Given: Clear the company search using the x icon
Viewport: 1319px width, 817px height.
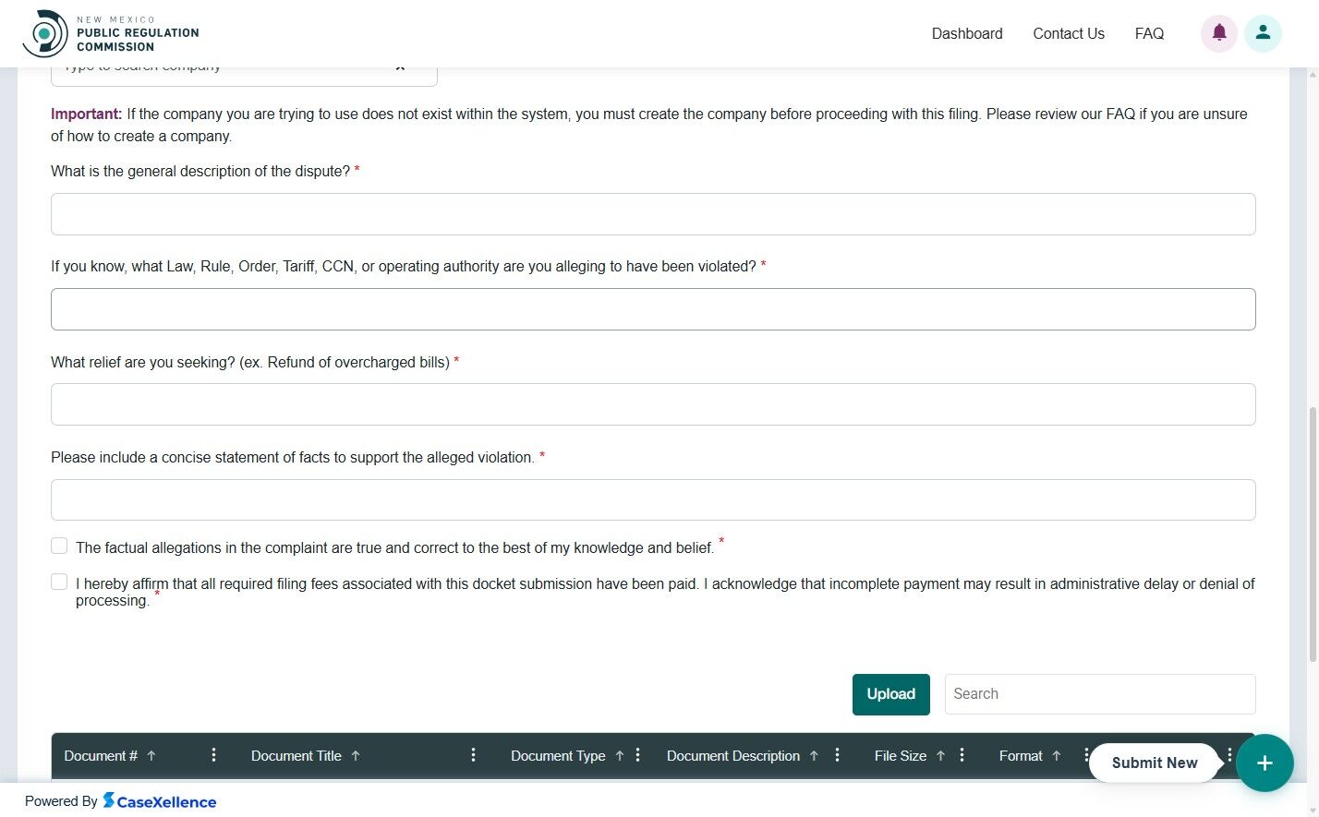Looking at the screenshot, I should pyautogui.click(x=400, y=65).
